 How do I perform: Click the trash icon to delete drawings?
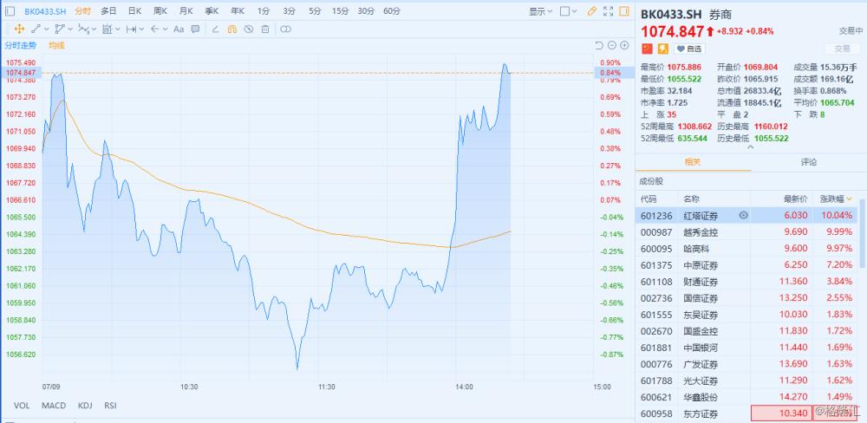tap(264, 29)
